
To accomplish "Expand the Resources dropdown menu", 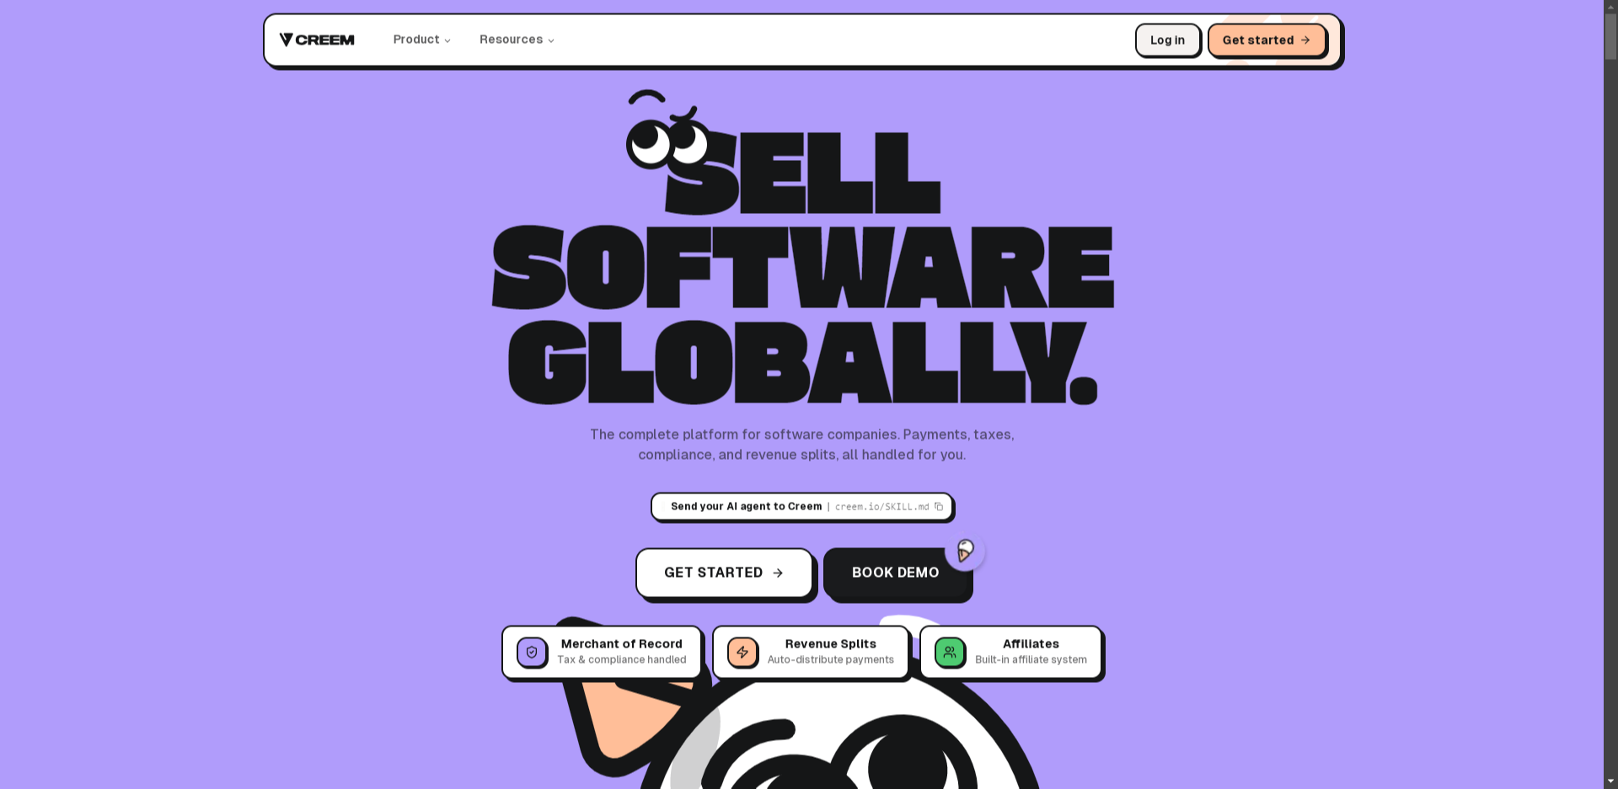I will [x=517, y=40].
